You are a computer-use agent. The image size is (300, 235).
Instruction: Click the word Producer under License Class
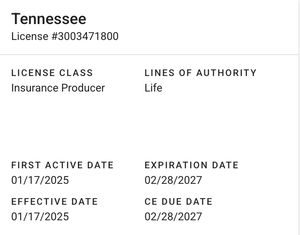click(x=81, y=88)
